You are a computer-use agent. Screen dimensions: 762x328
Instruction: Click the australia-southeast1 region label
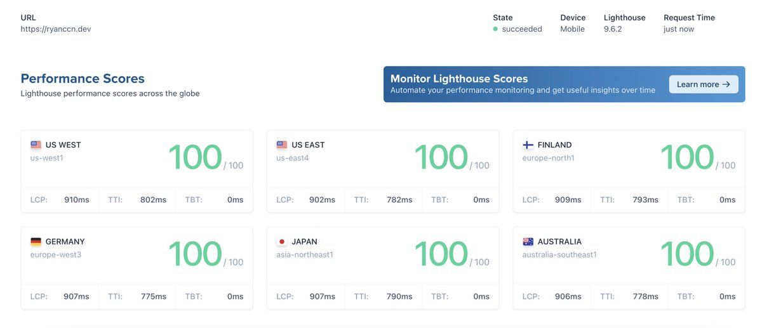coord(559,255)
